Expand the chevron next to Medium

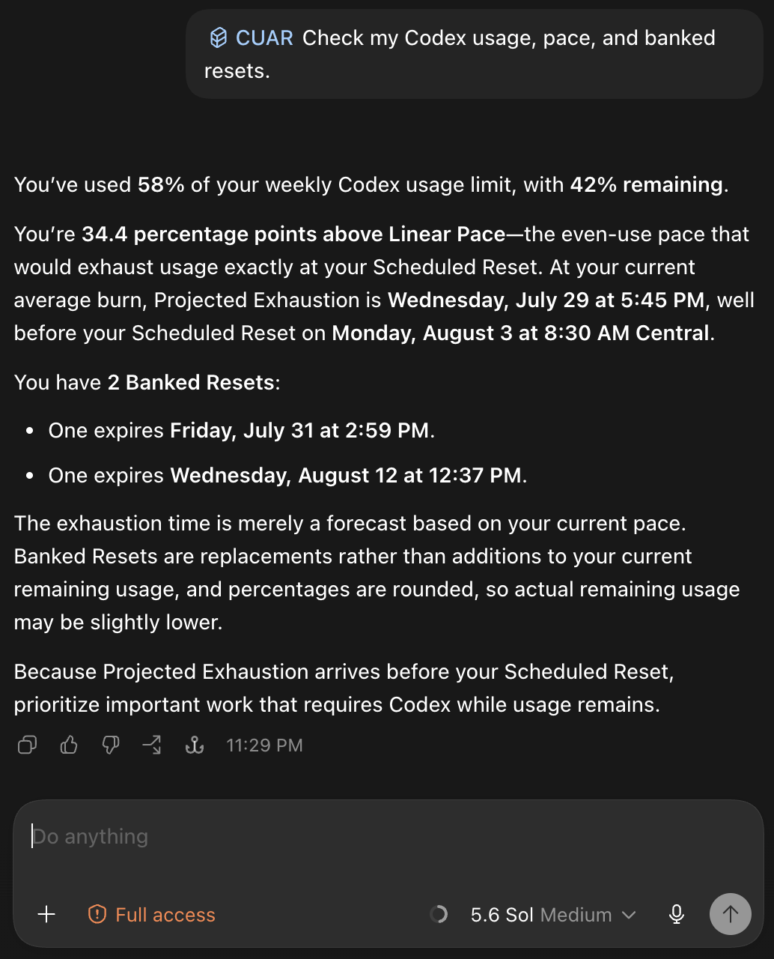tap(629, 915)
